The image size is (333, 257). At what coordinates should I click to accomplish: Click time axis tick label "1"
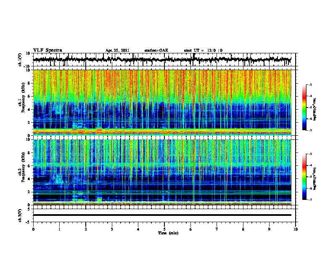(x=59, y=229)
